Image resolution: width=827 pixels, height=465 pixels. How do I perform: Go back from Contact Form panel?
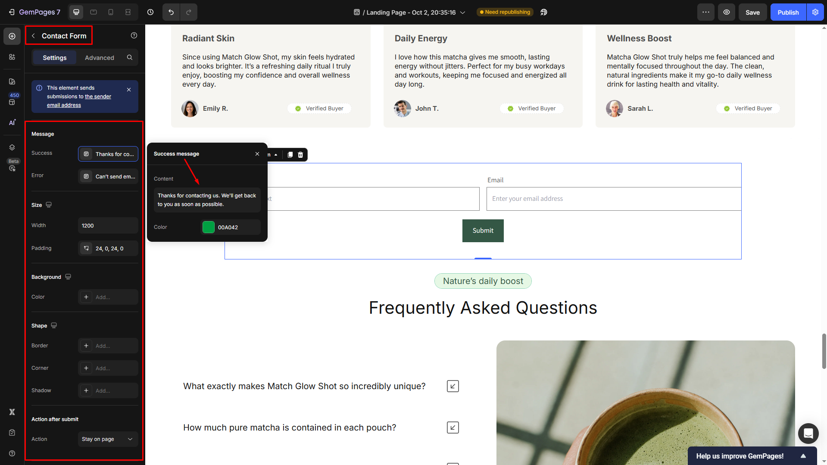tap(33, 36)
